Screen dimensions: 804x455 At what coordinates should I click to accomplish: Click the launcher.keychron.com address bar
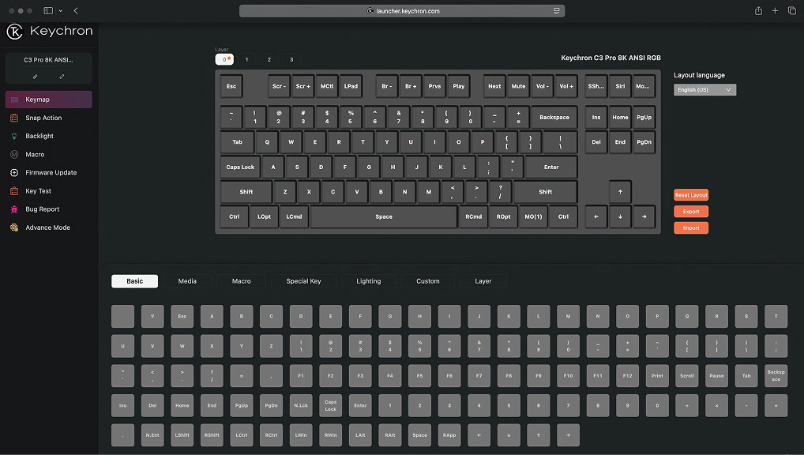point(402,11)
